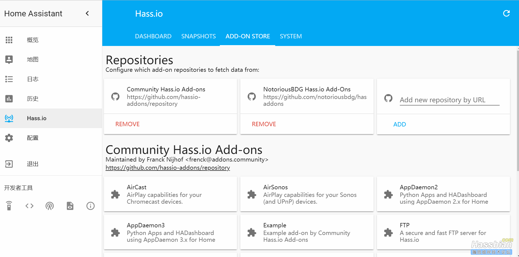Click GitHub icon of Community Hass.io repository

coord(115,96)
